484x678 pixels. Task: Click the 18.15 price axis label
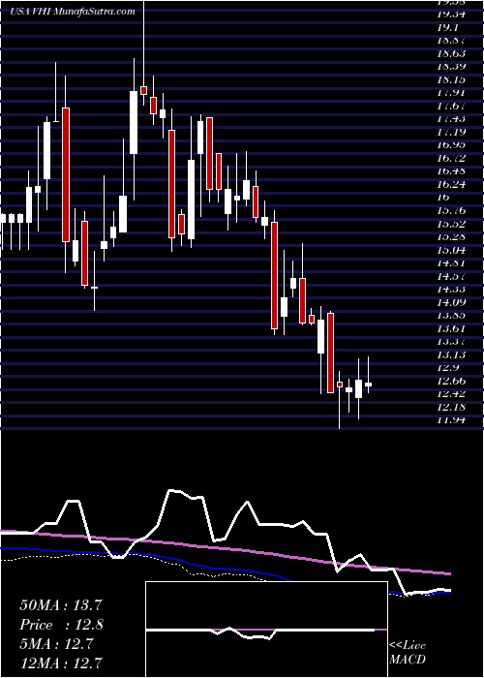[452, 80]
